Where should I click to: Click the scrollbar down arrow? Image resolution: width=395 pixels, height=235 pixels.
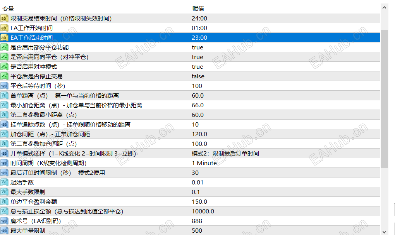point(384,232)
